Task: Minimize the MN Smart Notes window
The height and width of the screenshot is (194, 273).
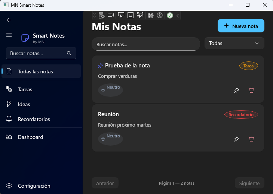Action: coord(231,5)
